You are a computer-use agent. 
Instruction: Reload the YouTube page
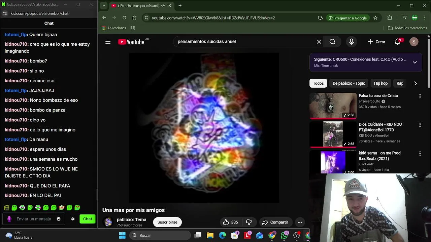pos(124,18)
